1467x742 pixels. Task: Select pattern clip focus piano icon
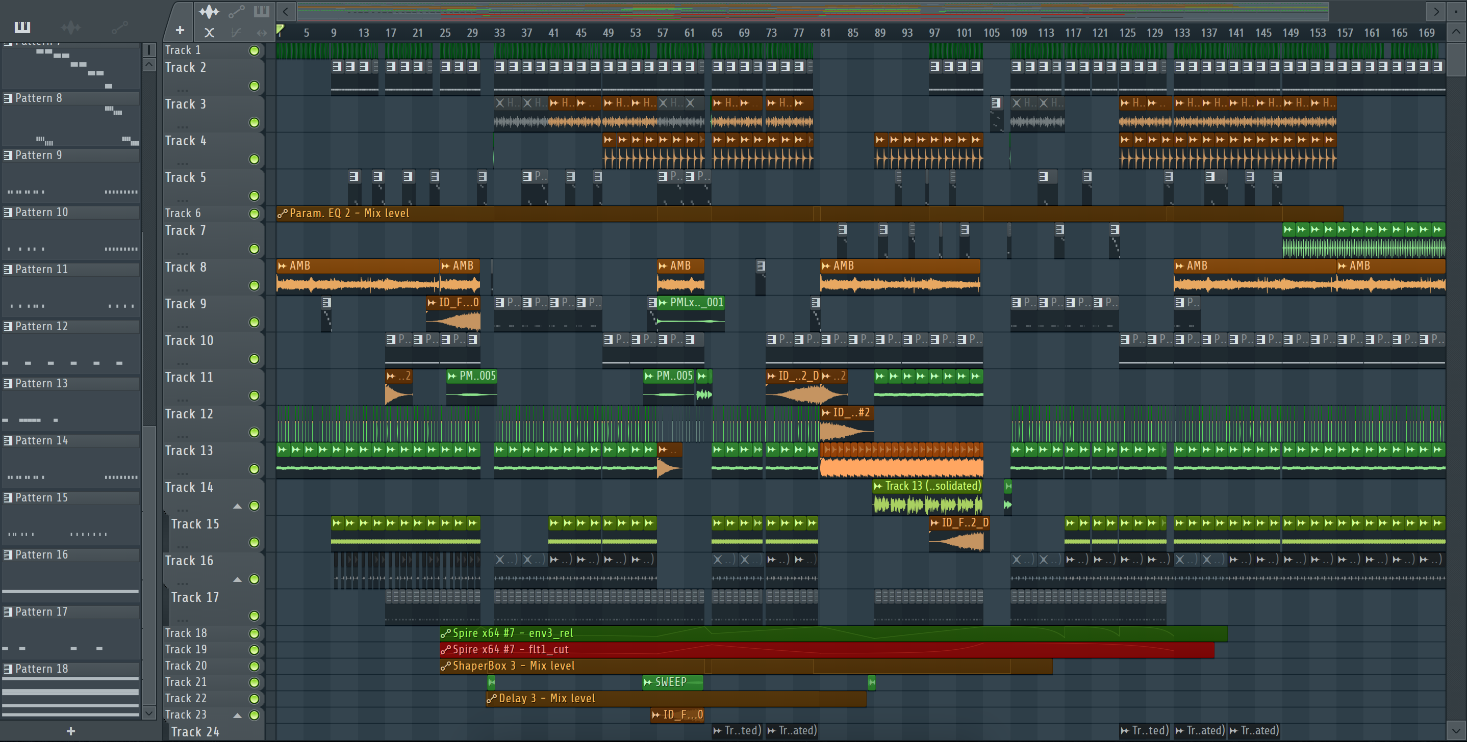point(261,11)
